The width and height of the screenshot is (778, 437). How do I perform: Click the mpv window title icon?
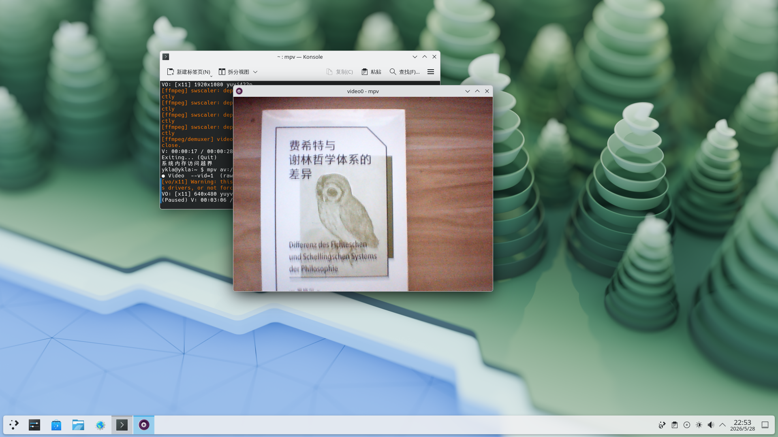click(239, 91)
